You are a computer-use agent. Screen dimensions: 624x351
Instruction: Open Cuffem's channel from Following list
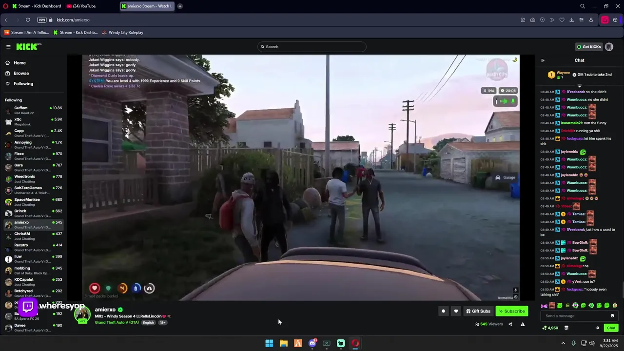tap(33, 110)
